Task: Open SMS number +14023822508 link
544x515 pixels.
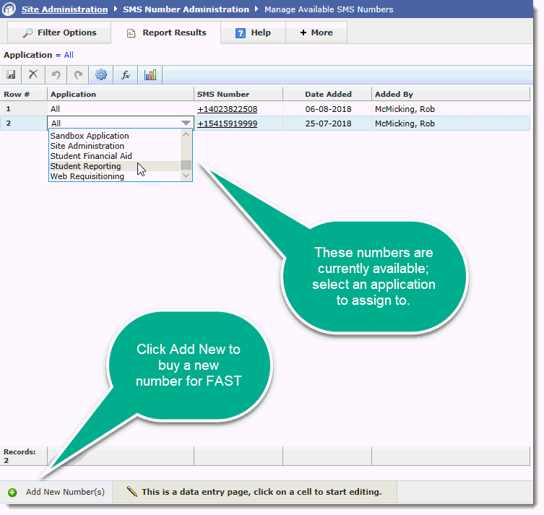Action: pos(228,109)
